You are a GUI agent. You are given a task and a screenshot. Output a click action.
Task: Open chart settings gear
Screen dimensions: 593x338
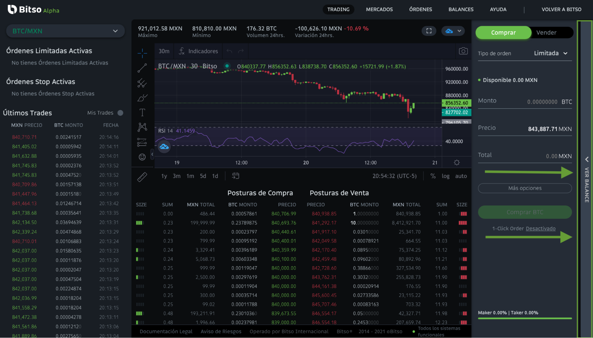pos(457,162)
